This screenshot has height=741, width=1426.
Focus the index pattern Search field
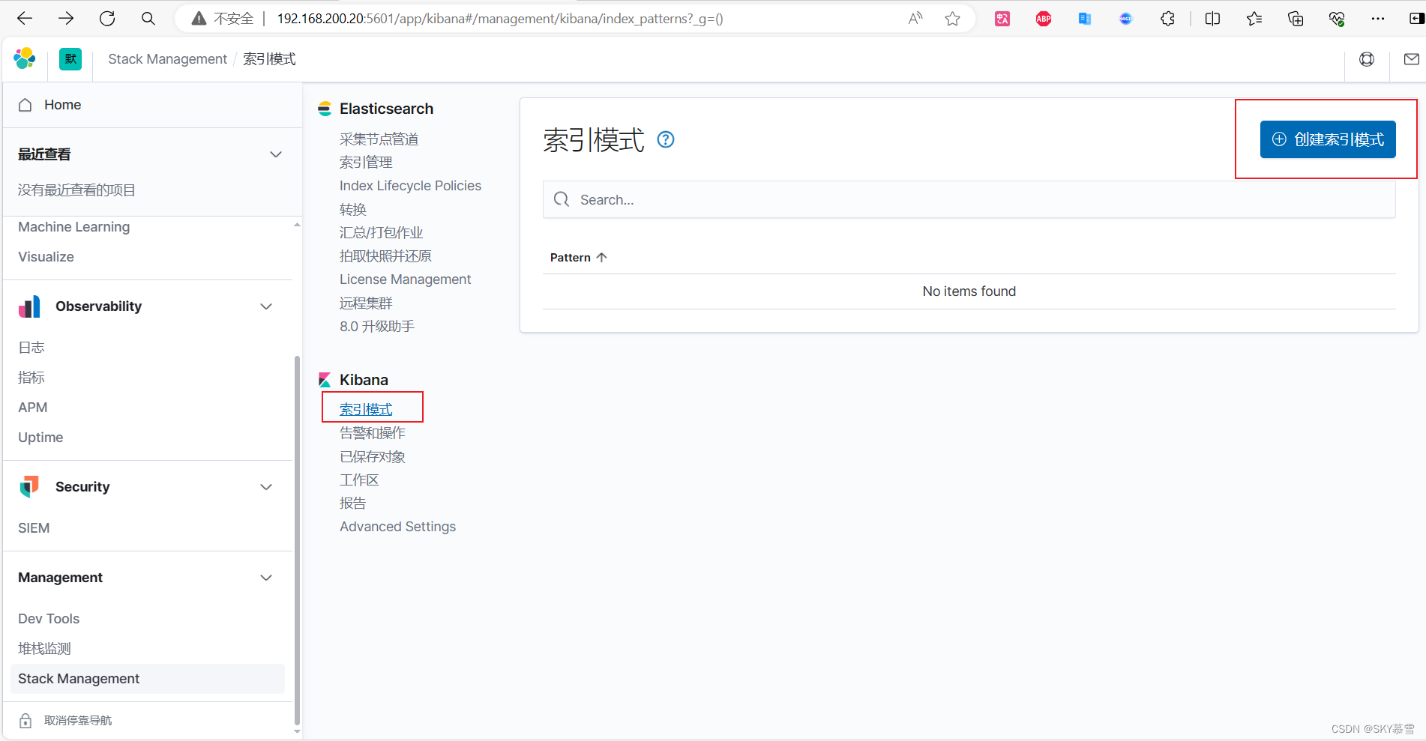pos(969,200)
